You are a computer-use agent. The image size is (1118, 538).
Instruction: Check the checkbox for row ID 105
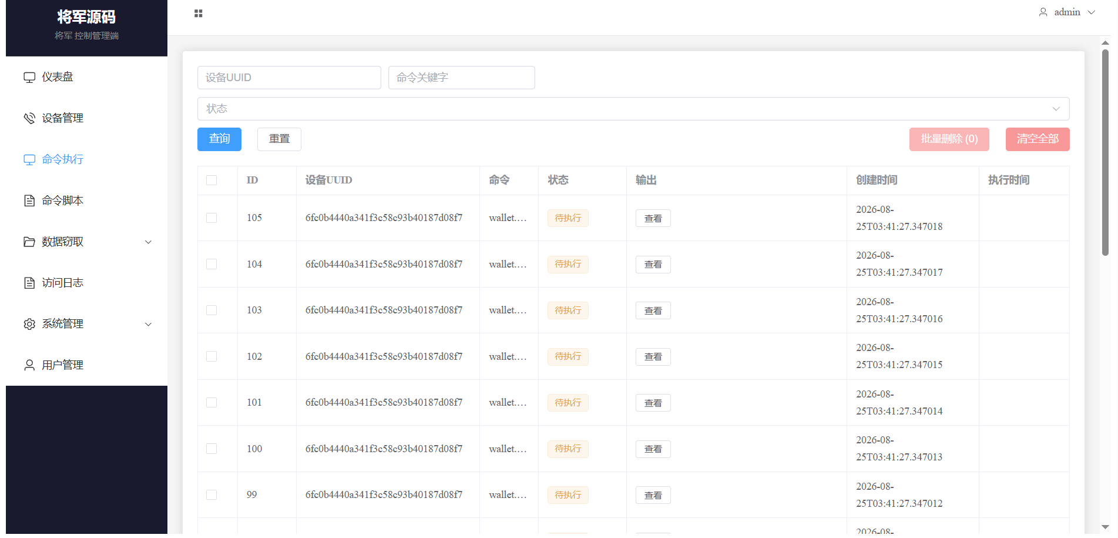(x=211, y=218)
